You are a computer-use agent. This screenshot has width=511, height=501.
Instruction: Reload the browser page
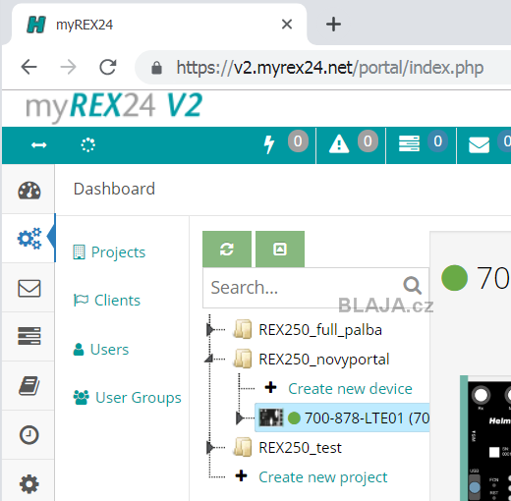108,67
